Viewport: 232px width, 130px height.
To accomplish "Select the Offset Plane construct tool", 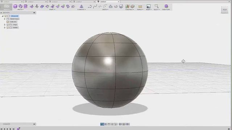I will pos(127,6).
